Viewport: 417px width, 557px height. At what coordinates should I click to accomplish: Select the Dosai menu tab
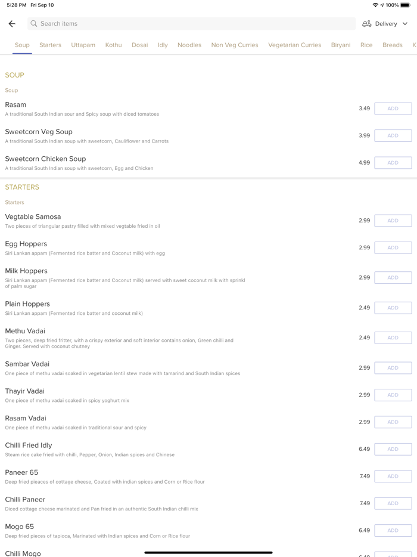(139, 45)
